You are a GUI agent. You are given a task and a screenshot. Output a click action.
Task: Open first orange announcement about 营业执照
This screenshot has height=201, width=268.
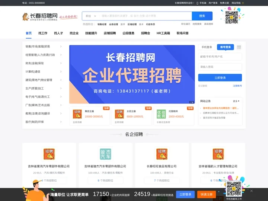point(221,108)
